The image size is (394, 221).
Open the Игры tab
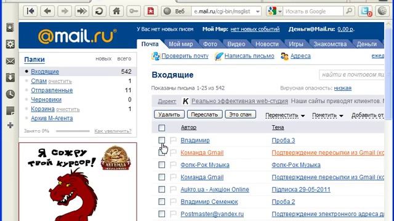click(x=296, y=44)
